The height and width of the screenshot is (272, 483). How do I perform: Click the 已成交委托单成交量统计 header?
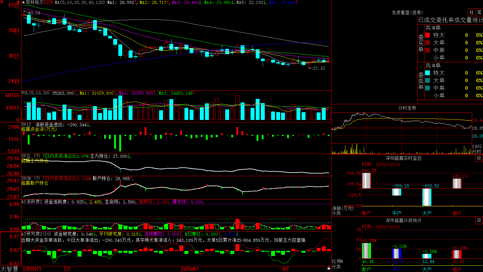450,20
